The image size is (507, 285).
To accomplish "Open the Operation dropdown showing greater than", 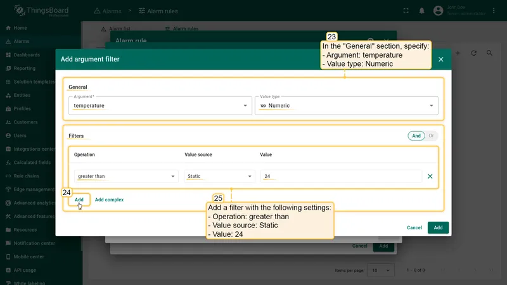I will [x=126, y=176].
